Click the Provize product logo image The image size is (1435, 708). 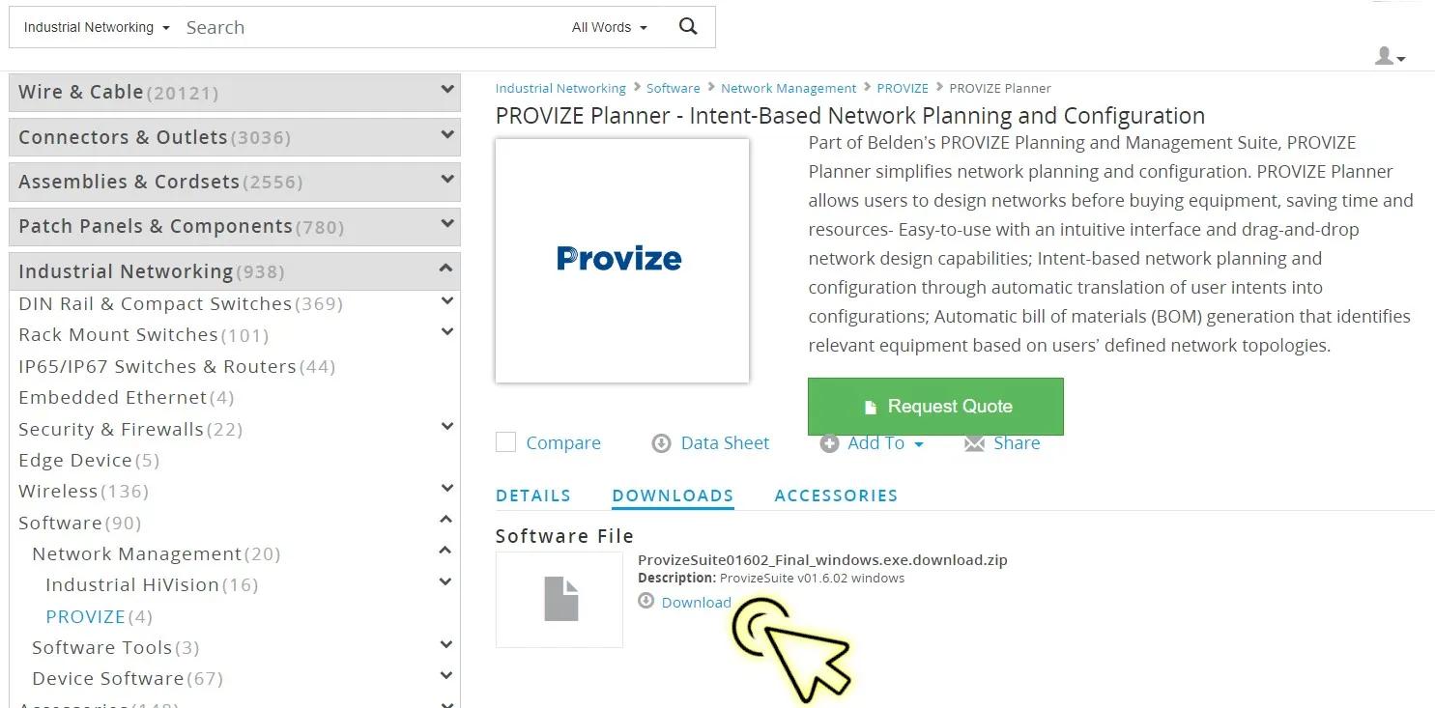[x=621, y=260]
